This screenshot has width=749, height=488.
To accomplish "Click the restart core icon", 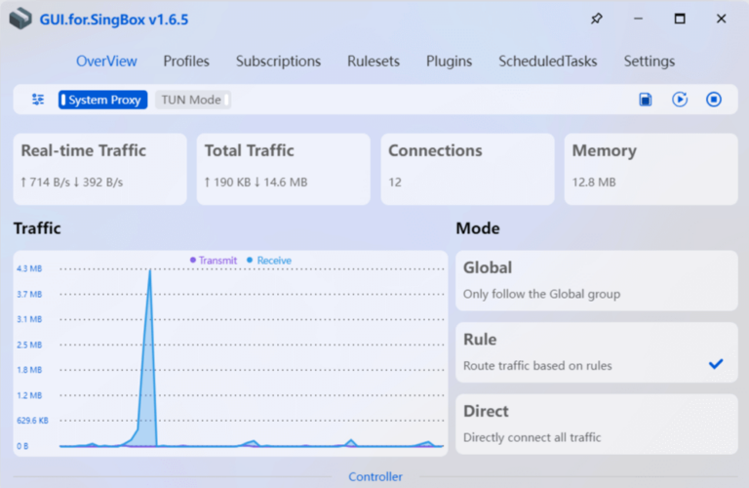I will tap(680, 100).
